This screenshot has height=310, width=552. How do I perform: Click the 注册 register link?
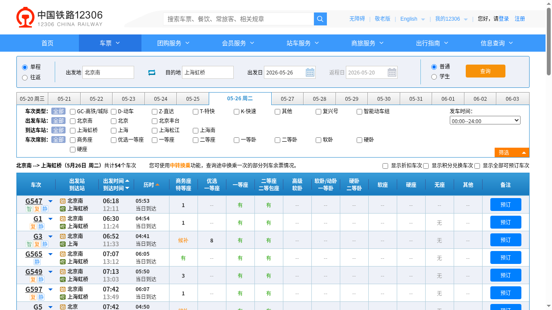click(520, 19)
